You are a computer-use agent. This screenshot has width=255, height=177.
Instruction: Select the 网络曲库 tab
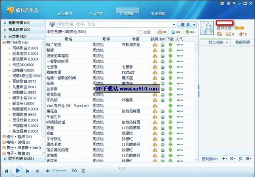point(127,13)
